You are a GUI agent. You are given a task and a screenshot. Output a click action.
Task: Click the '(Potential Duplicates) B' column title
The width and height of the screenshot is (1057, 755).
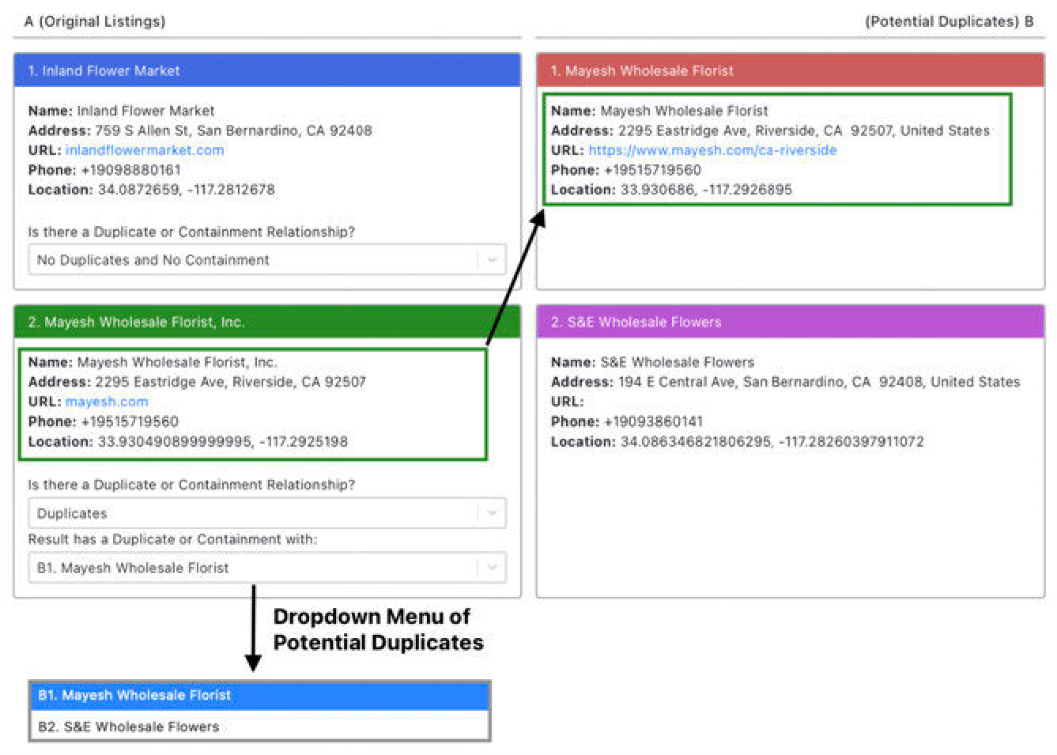[x=949, y=21]
